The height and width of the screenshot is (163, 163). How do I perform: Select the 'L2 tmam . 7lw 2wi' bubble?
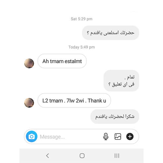click(x=74, y=101)
